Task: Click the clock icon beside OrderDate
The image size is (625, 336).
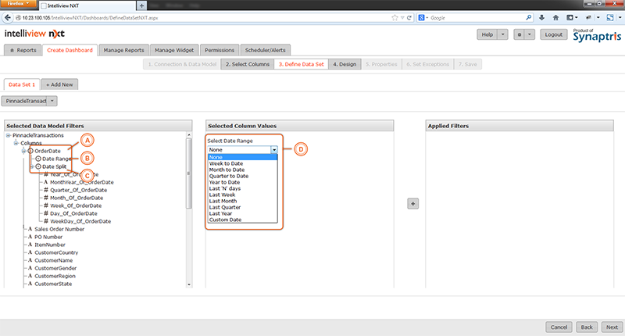Action: [x=31, y=151]
